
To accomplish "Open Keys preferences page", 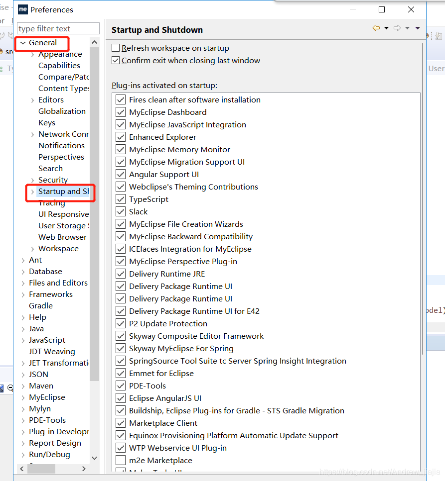I will click(x=47, y=123).
